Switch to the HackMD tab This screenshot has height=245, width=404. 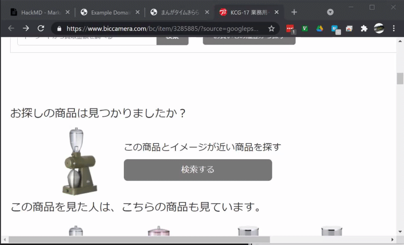(x=38, y=12)
